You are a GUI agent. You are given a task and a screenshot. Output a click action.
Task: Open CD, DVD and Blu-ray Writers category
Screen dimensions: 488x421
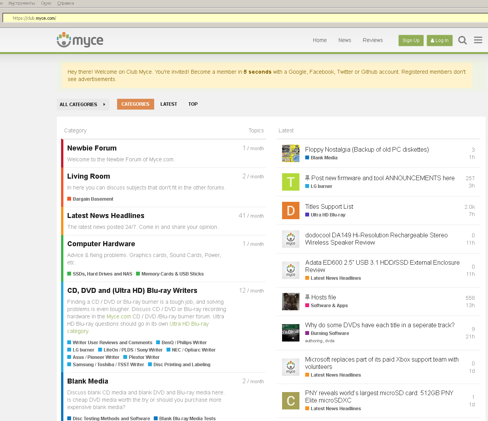tap(132, 291)
